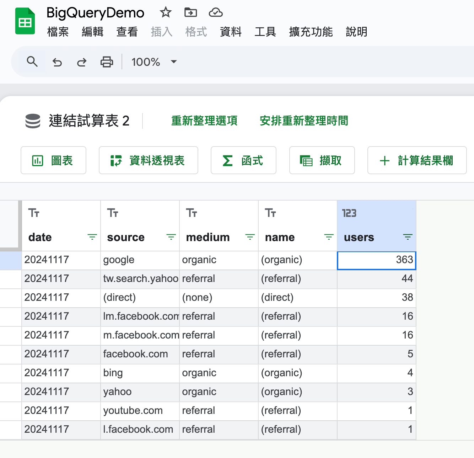The height and width of the screenshot is (458, 474).
Task: Select the source cell '(direct)'
Action: tap(140, 298)
